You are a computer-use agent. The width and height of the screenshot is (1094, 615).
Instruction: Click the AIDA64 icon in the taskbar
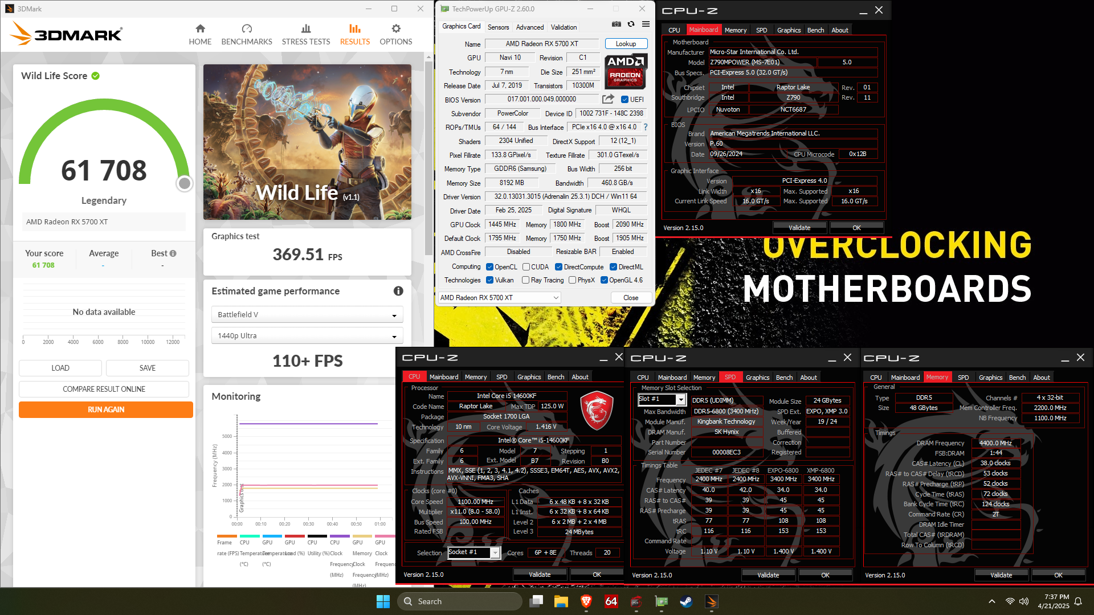(x=611, y=601)
